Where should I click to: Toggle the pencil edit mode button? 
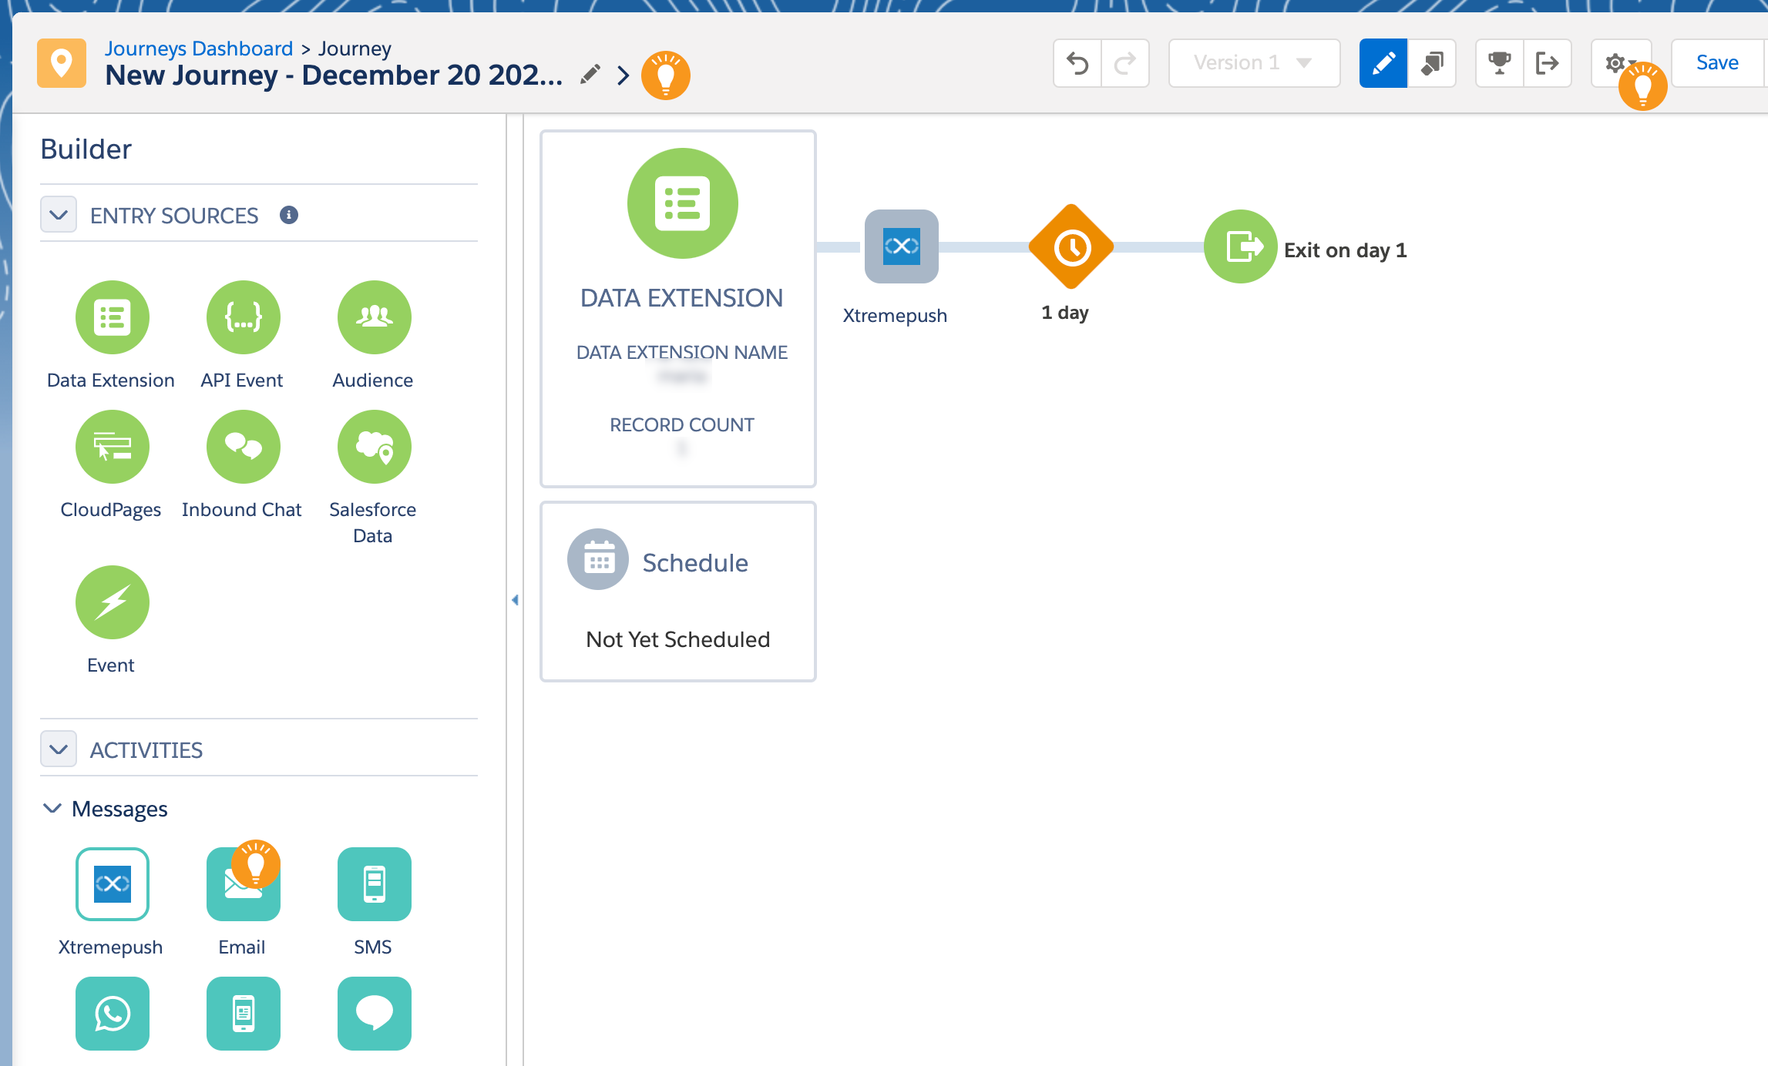(x=1383, y=63)
